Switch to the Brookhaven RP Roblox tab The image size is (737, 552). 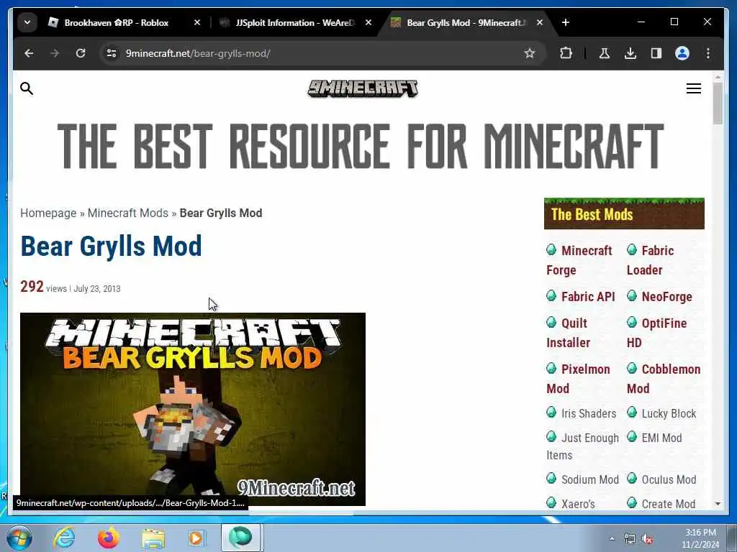(x=116, y=22)
